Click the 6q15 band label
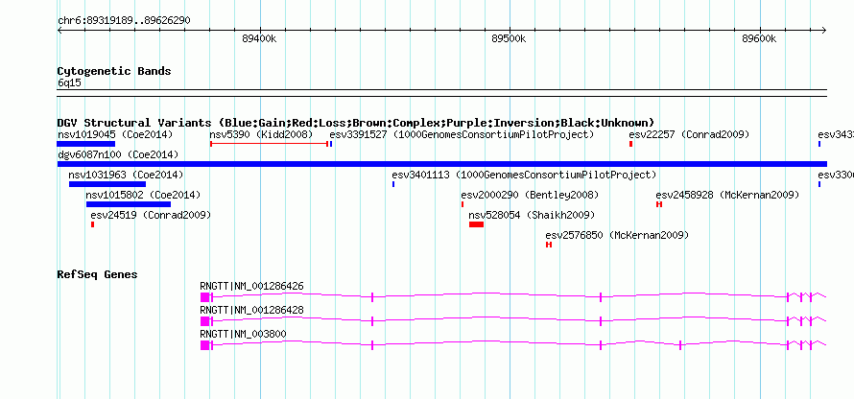Image resolution: width=854 pixels, height=399 pixels. tap(69, 83)
